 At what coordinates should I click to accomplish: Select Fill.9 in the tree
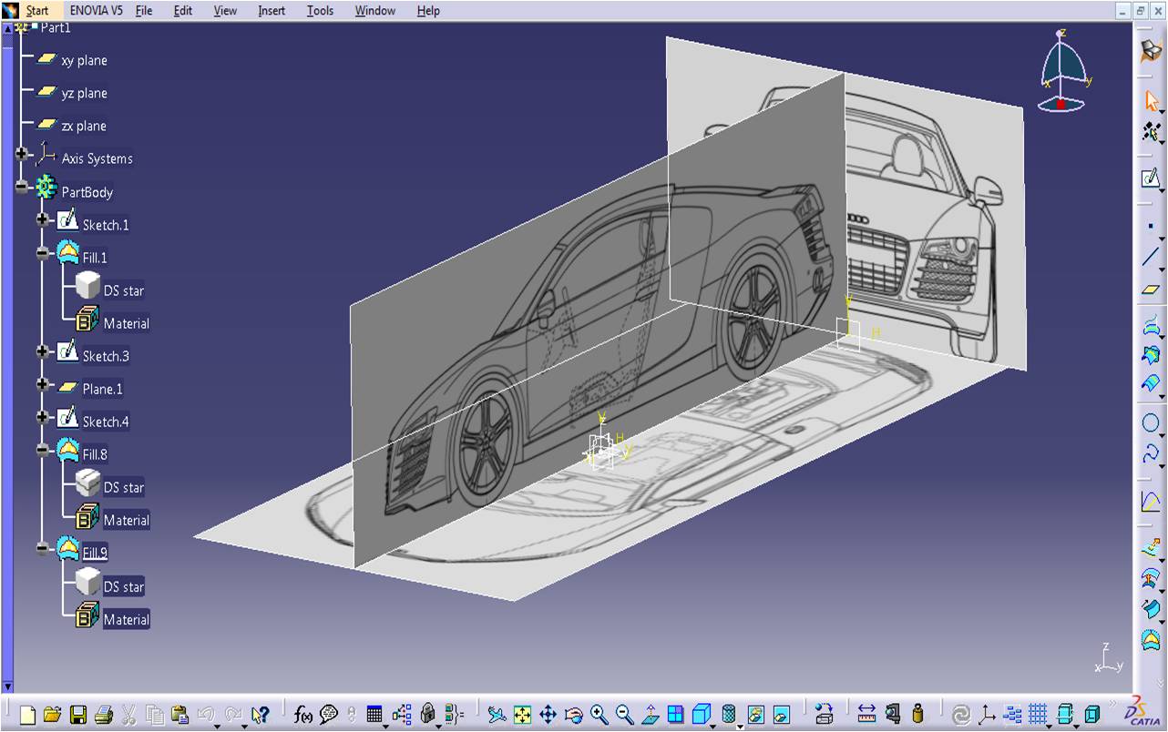point(95,553)
